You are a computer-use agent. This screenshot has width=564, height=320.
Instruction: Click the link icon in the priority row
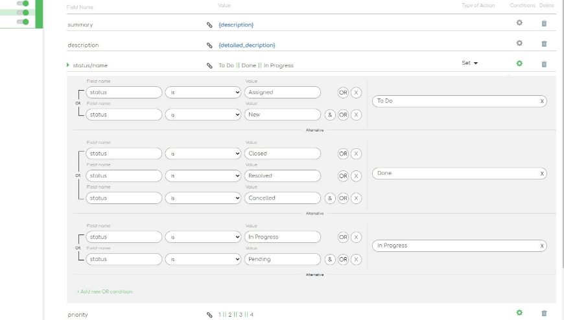pyautogui.click(x=209, y=315)
